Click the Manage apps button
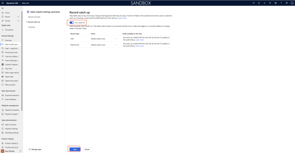This screenshot has height=153, width=295. [35, 149]
